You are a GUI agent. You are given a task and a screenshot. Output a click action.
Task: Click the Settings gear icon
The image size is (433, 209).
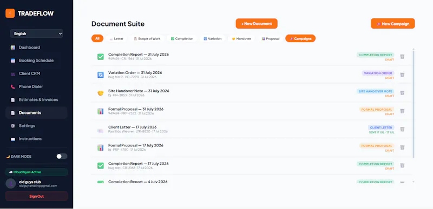(12, 126)
